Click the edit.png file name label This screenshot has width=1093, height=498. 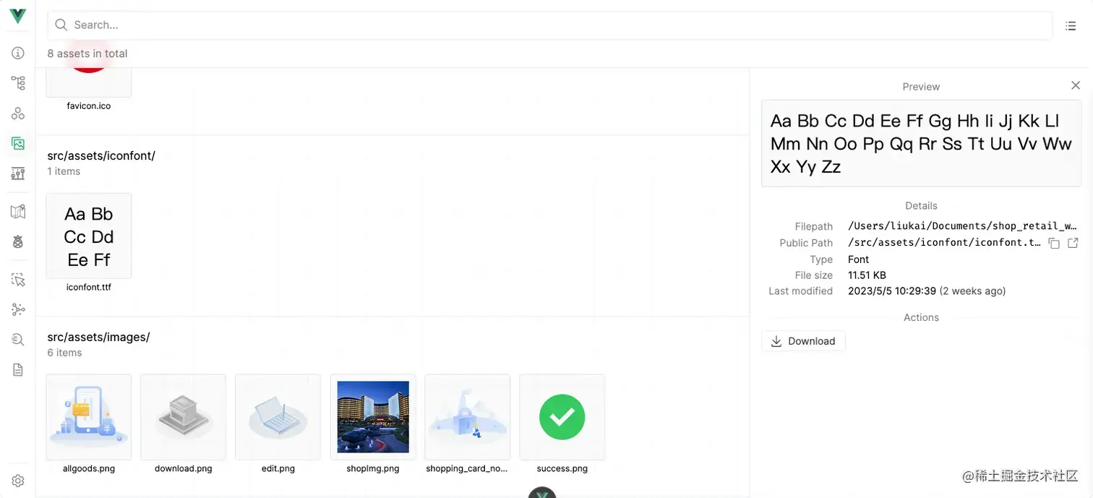pyautogui.click(x=278, y=468)
